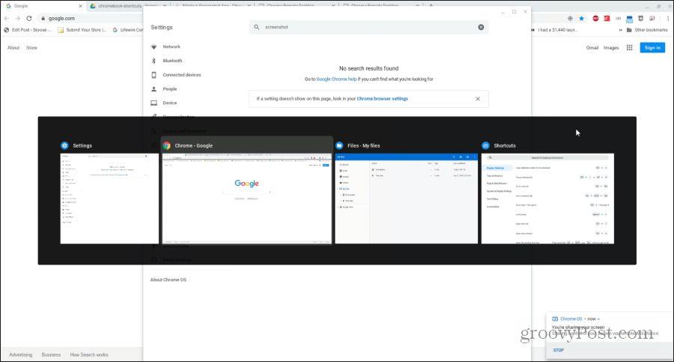
Task: Click the blue Sign in button
Action: click(x=652, y=48)
